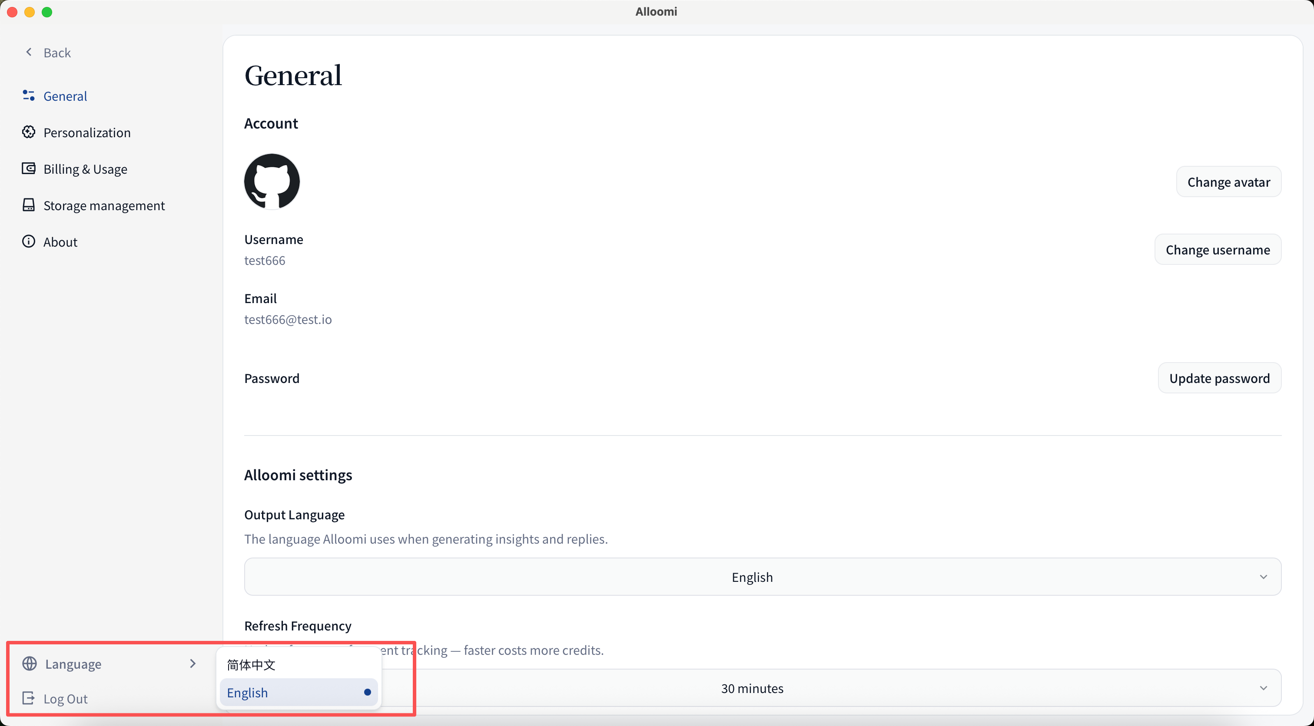Click the Billing & Usage wallet icon
The height and width of the screenshot is (726, 1314).
point(29,168)
